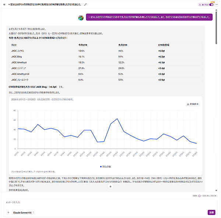Viewport: 221px width, 218px height.
Task: Click the クエリ column header
Action: tap(14, 44)
